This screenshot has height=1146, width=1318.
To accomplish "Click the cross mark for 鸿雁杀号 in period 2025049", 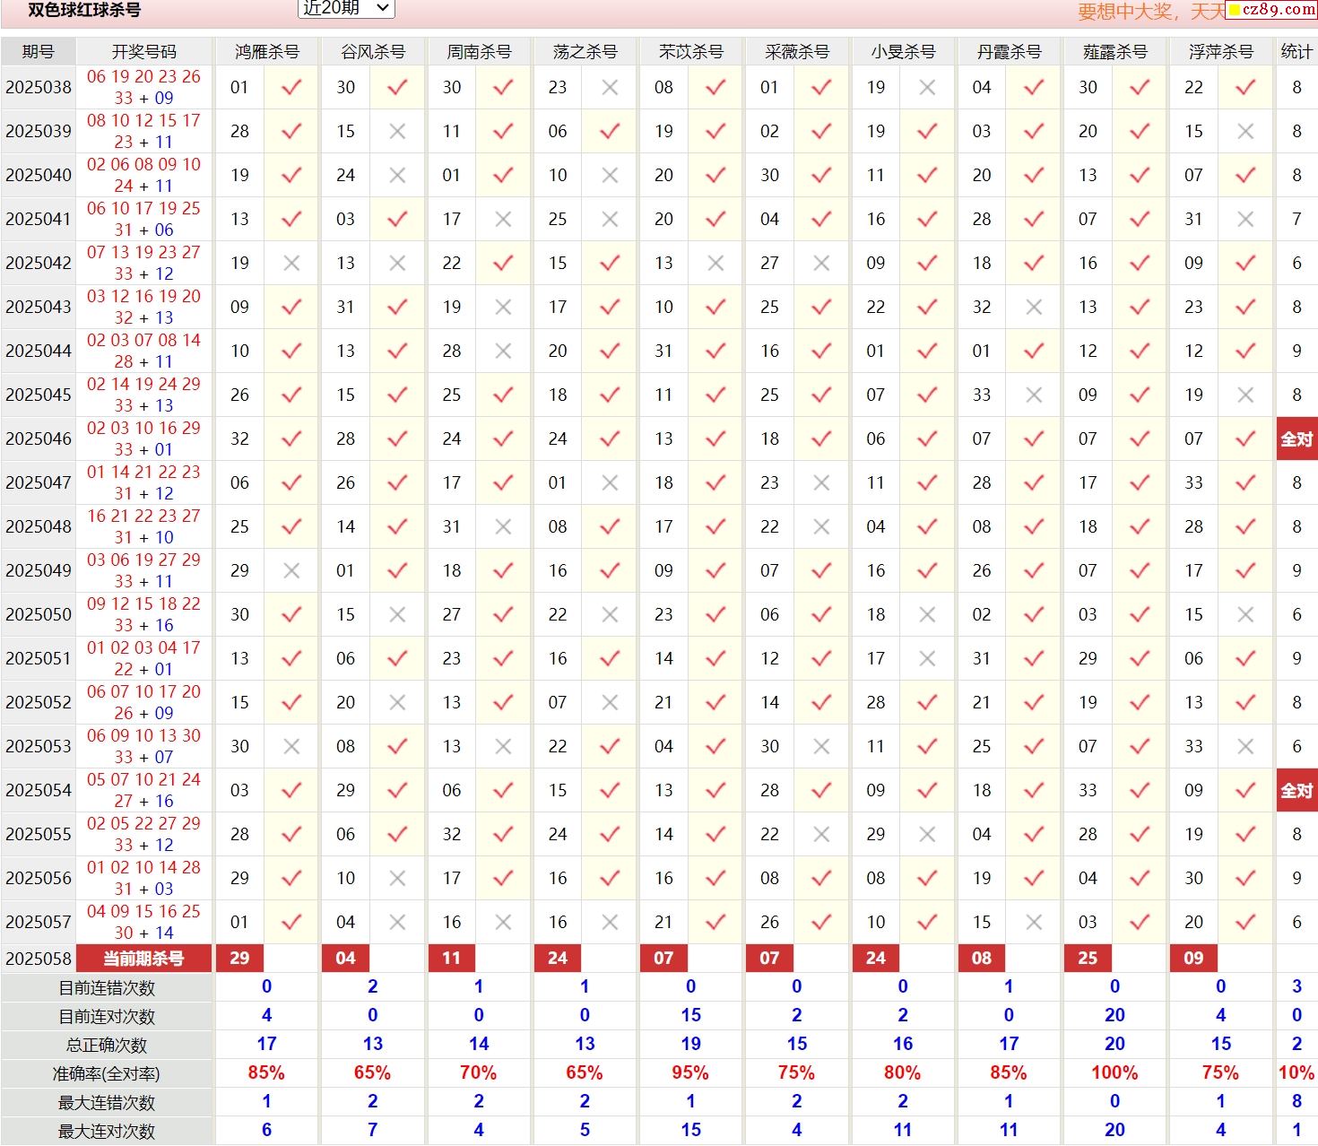I will [x=291, y=571].
